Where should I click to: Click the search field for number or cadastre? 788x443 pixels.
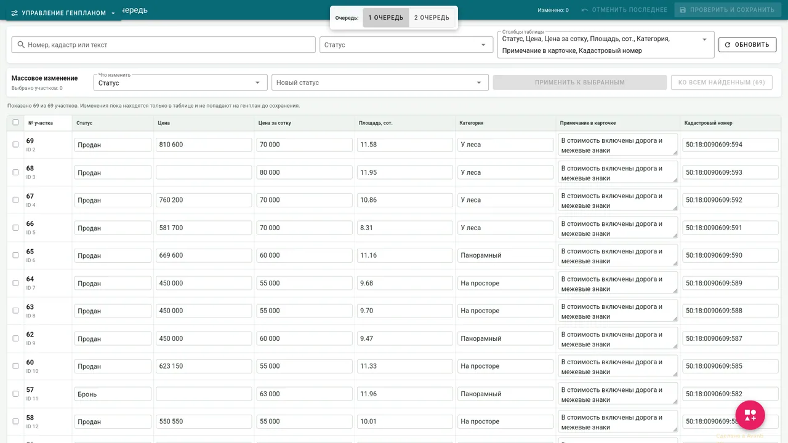pyautogui.click(x=164, y=45)
